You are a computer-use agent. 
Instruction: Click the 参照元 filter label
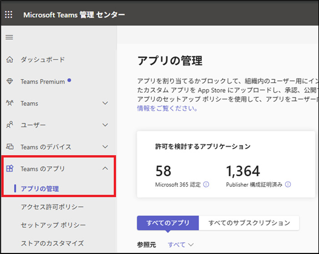click(x=147, y=244)
